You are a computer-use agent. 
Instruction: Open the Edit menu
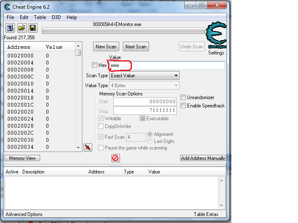pyautogui.click(x=24, y=17)
